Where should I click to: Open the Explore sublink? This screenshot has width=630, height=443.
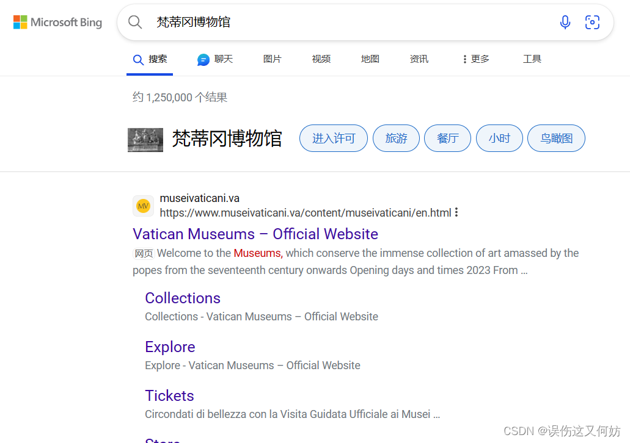pyautogui.click(x=170, y=347)
